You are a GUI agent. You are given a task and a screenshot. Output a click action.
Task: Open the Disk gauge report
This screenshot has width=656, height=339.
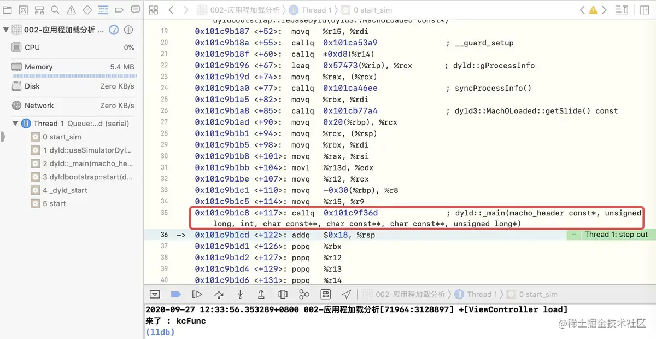point(72,86)
